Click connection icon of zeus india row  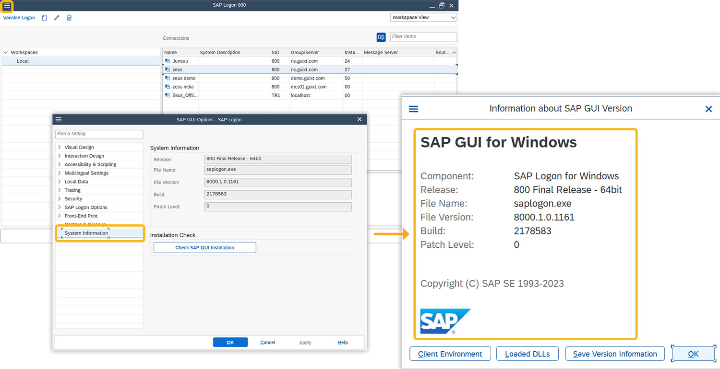pos(168,87)
